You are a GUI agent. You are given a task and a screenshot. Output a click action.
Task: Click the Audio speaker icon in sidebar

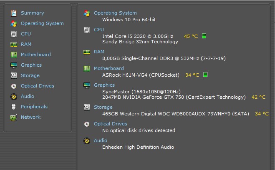point(14,97)
